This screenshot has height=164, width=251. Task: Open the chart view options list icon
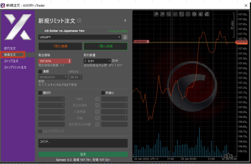[x=188, y=14]
